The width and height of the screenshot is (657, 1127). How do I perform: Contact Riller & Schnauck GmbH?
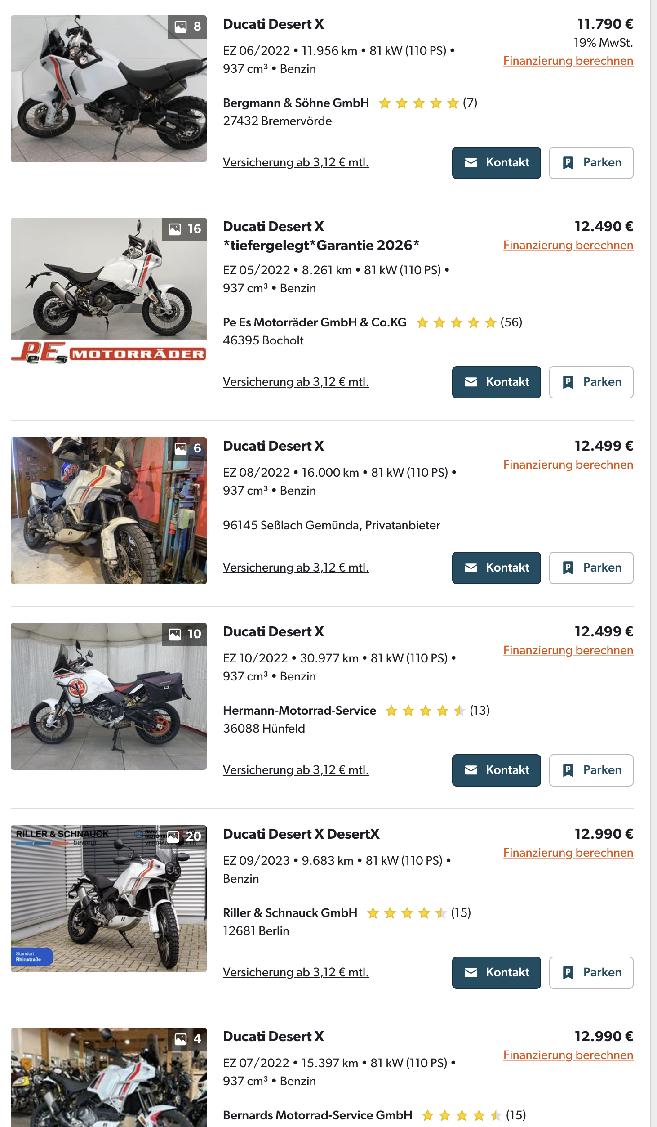pos(496,973)
